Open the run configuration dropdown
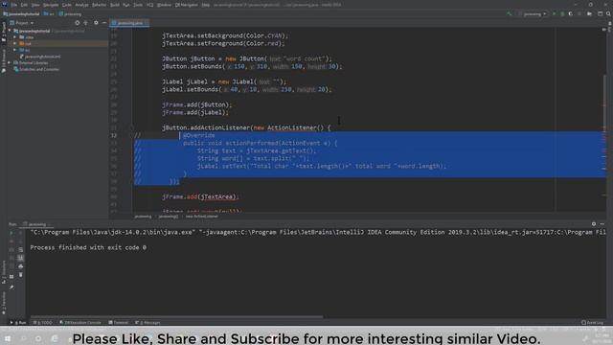613x345 pixels. 534,13
